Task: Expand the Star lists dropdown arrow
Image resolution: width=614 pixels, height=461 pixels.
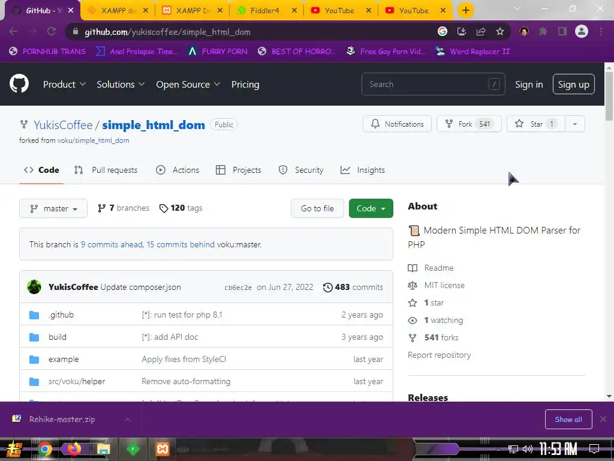Action: point(575,124)
